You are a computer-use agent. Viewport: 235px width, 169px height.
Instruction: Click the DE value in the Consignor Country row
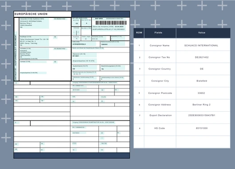pyautogui.click(x=202, y=69)
